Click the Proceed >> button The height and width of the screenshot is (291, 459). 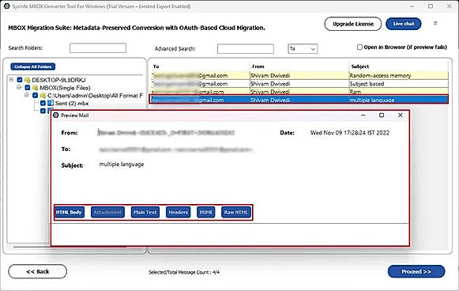click(x=416, y=272)
